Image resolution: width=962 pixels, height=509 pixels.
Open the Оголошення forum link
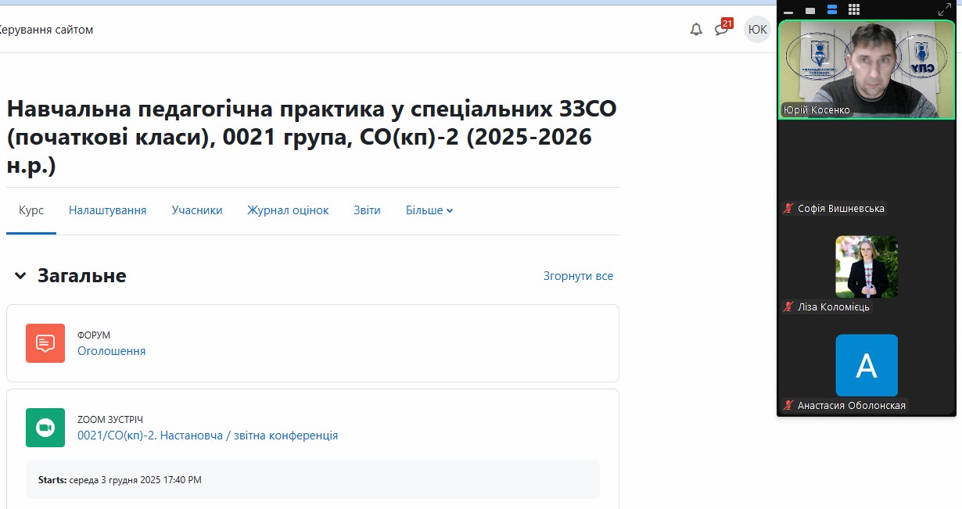[111, 351]
